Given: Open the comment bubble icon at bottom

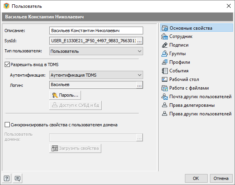Looking at the screenshot, I should pyautogui.click(x=18, y=178).
